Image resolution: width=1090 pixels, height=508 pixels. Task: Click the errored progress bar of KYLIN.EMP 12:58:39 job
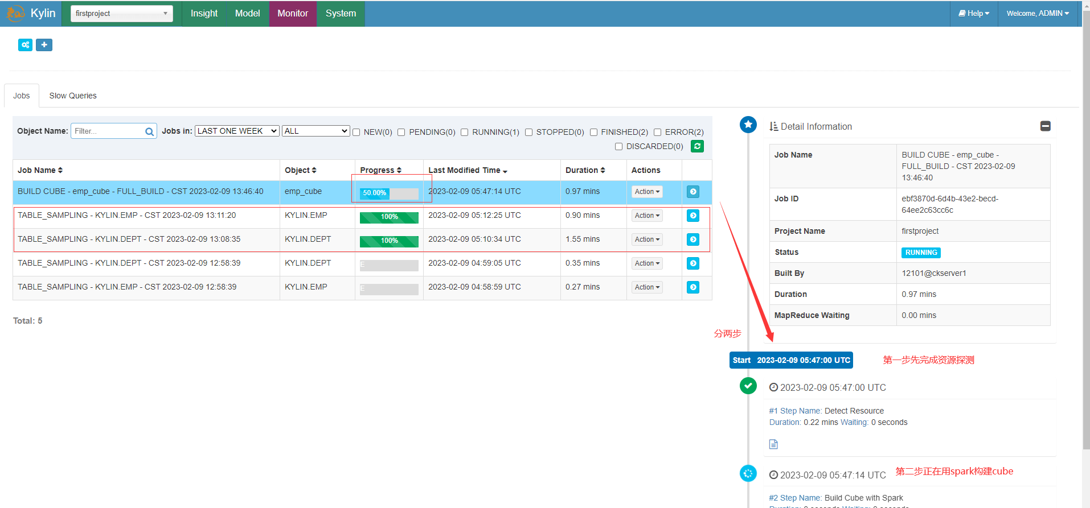pos(389,288)
